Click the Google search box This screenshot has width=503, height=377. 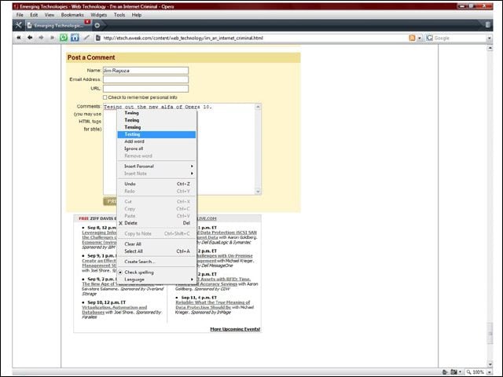point(460,38)
